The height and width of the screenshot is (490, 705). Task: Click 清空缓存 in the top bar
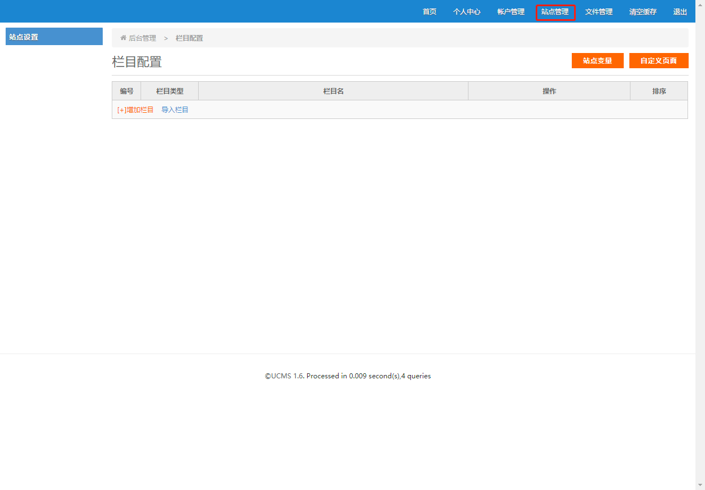(643, 12)
